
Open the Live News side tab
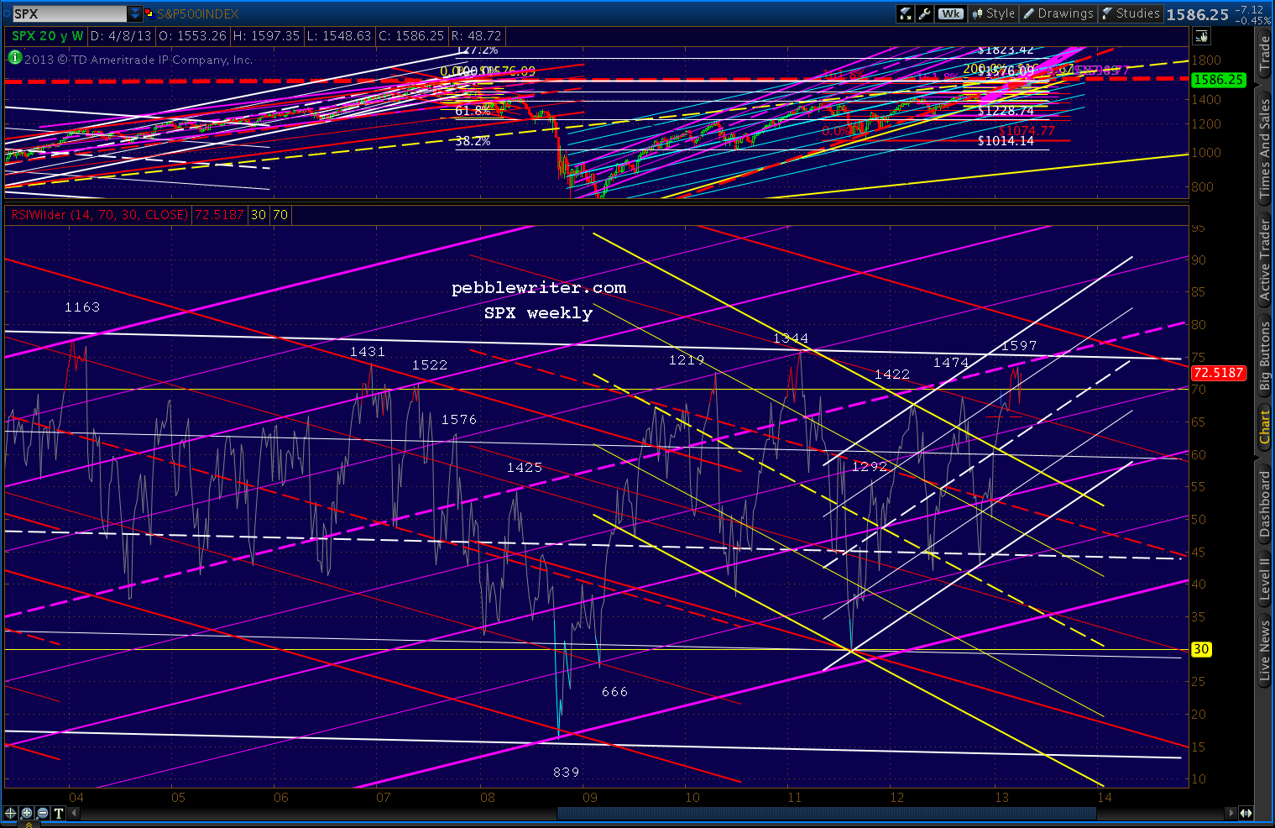click(1264, 650)
